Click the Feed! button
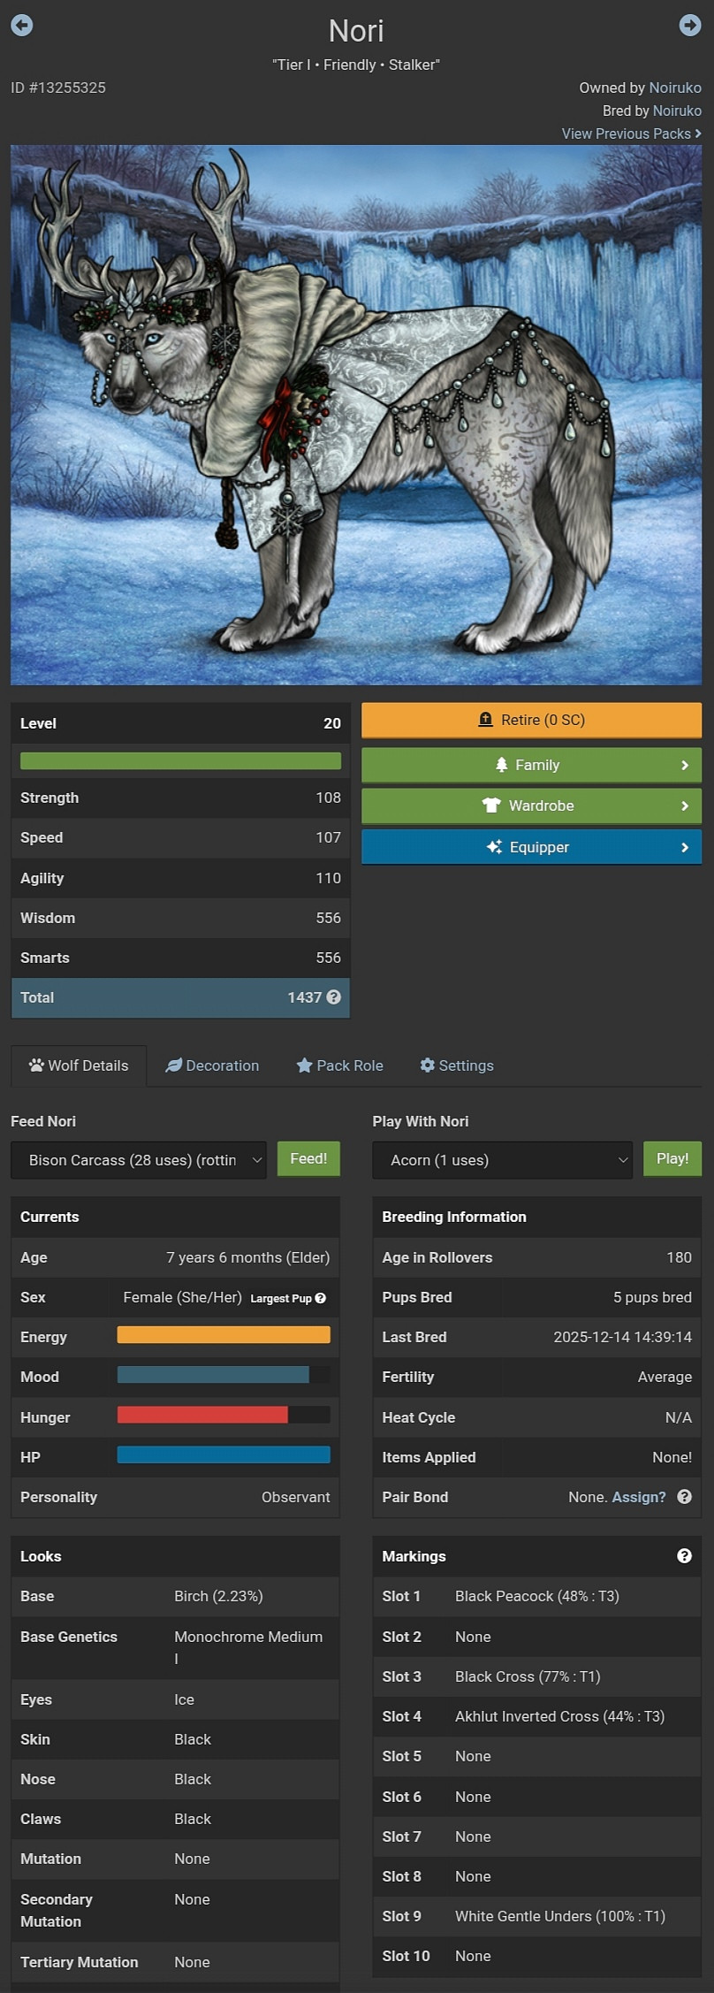 (x=308, y=1158)
